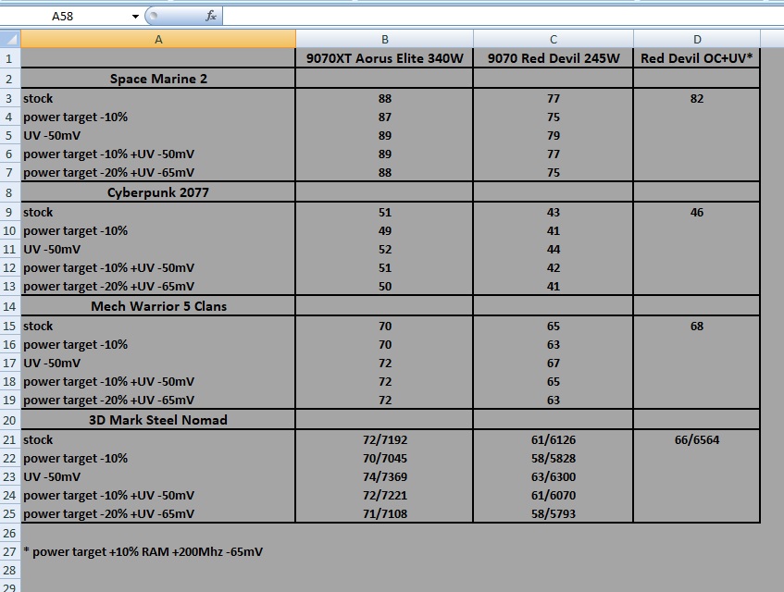Click the Select All corner triangle
Image resolution: width=784 pixels, height=592 pixels.
pos(10,39)
